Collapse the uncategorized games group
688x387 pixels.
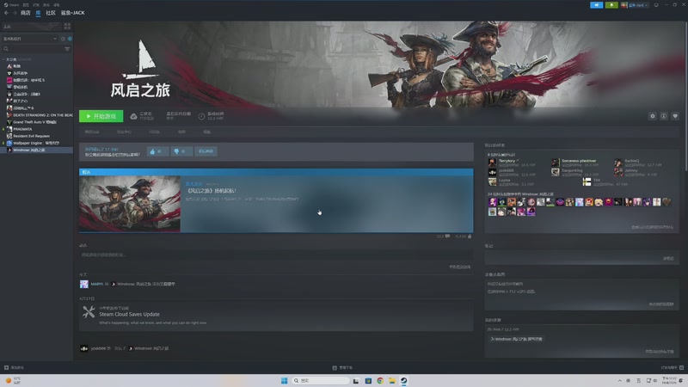3,59
